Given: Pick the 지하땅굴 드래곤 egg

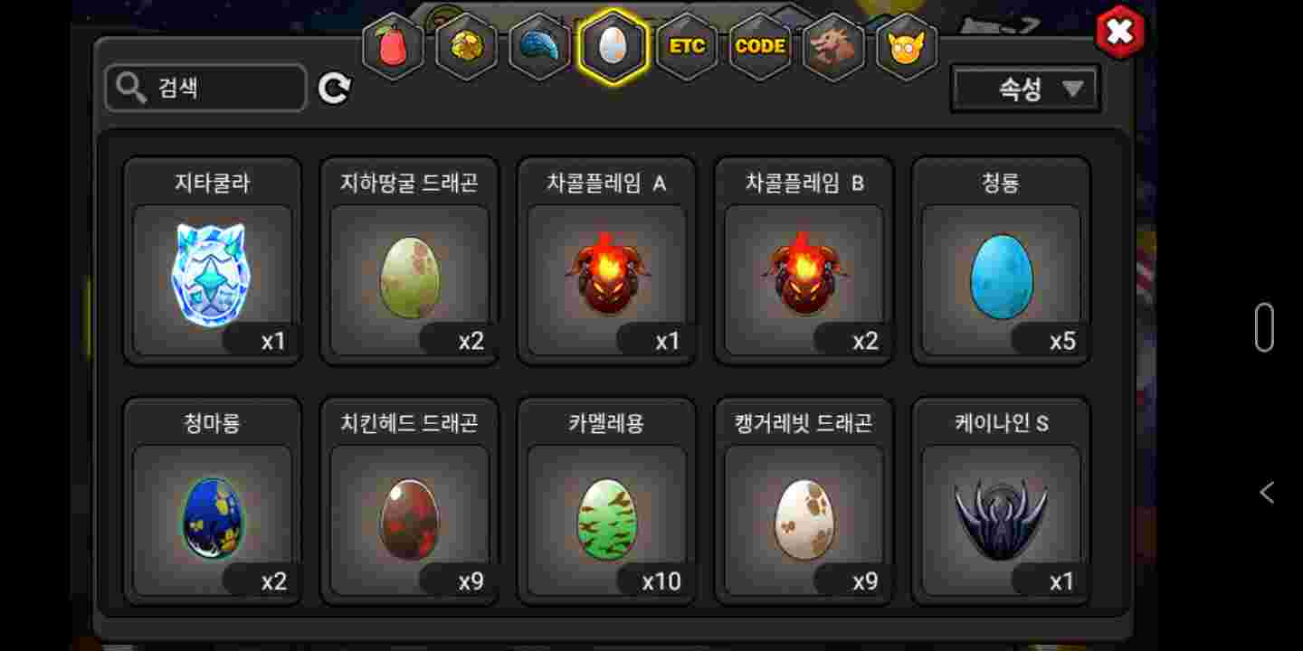Looking at the screenshot, I should tap(410, 261).
